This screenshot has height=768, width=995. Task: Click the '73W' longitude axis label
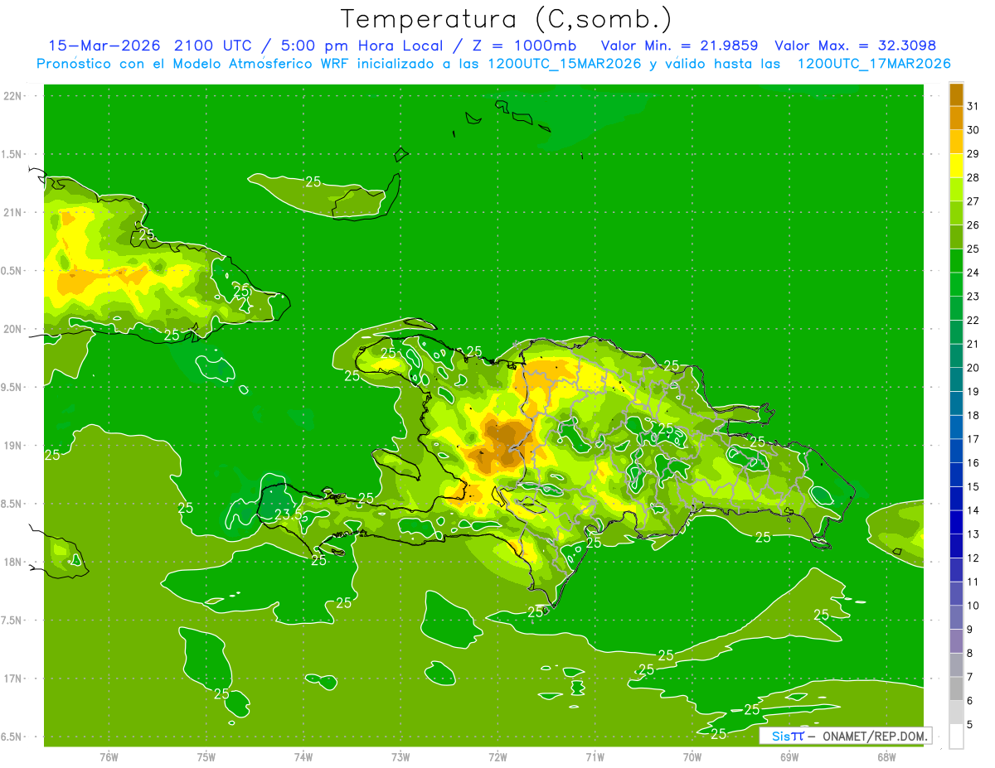click(x=400, y=757)
